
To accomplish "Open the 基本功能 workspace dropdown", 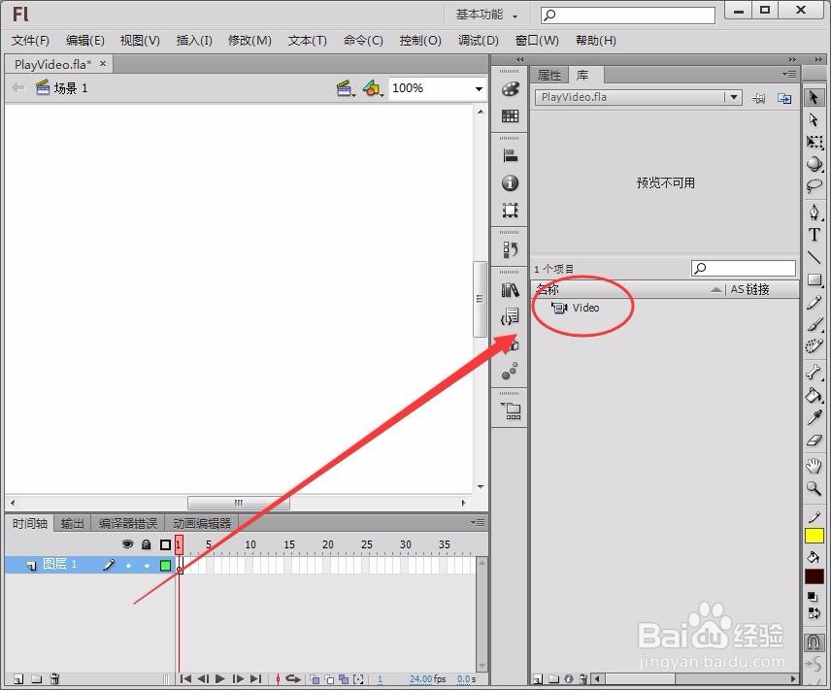I will [486, 15].
